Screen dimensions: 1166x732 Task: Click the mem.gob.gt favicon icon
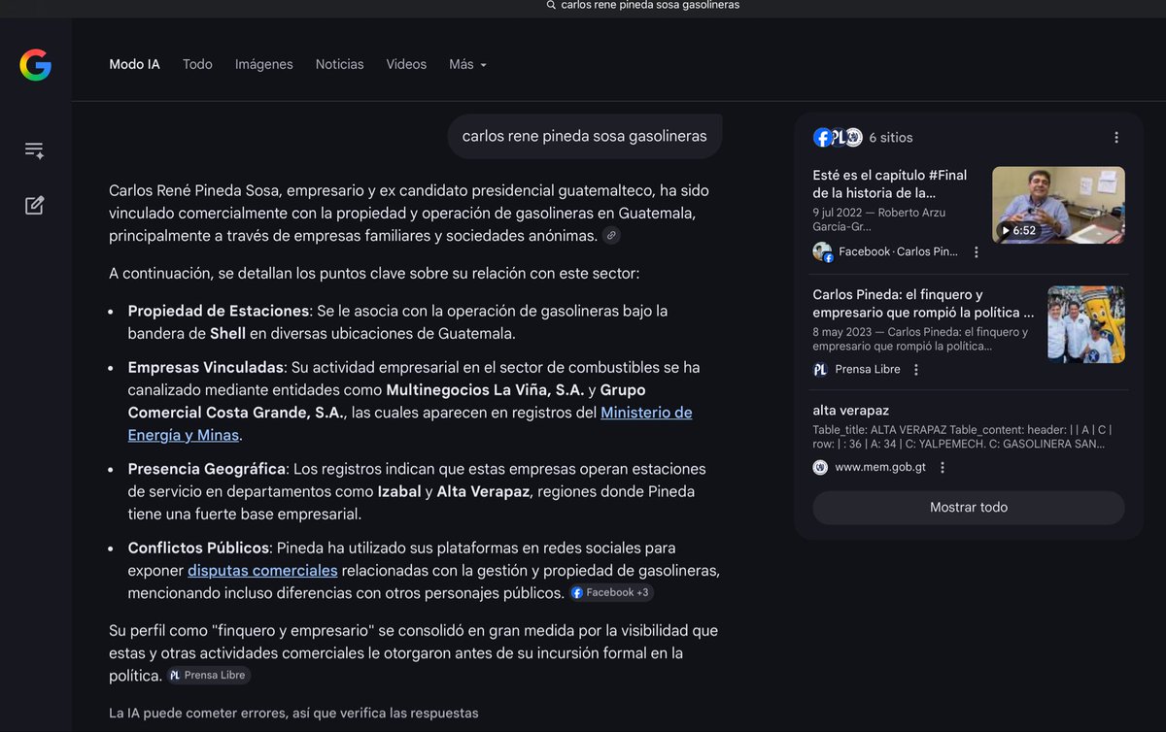821,468
